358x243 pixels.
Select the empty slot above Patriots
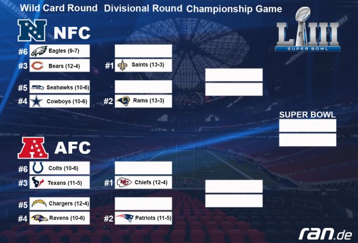[143, 204]
